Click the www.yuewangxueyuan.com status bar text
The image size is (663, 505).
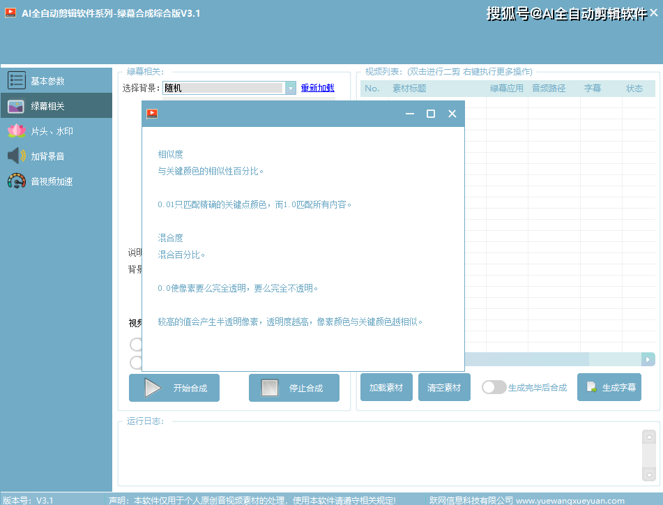pos(570,500)
